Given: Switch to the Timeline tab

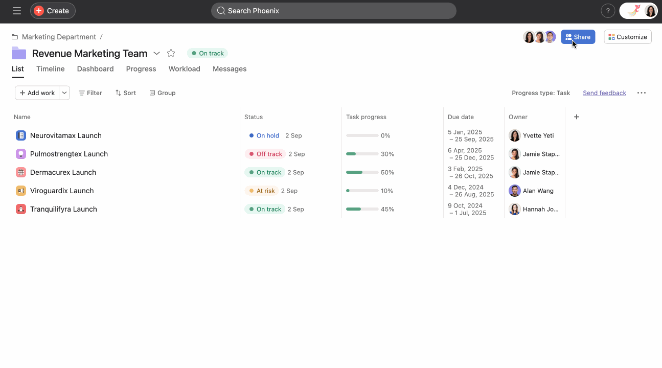Looking at the screenshot, I should [x=51, y=69].
